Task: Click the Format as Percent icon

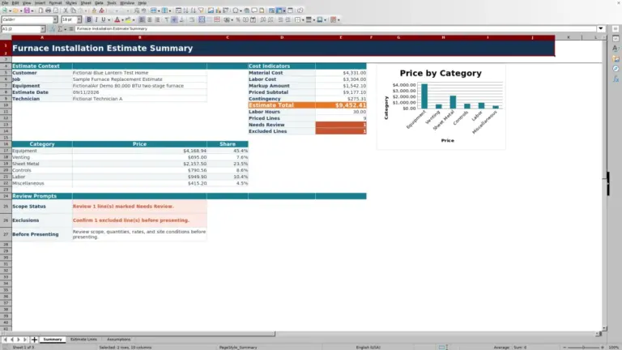Action: 238,19
